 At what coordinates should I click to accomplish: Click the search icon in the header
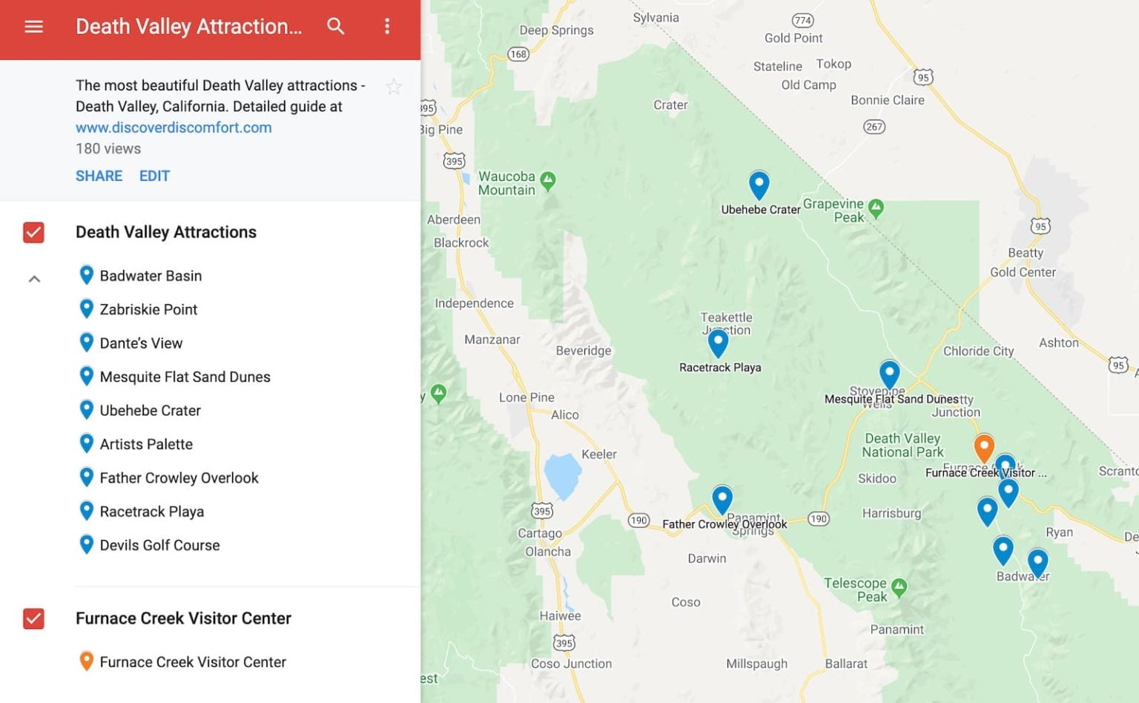click(336, 27)
